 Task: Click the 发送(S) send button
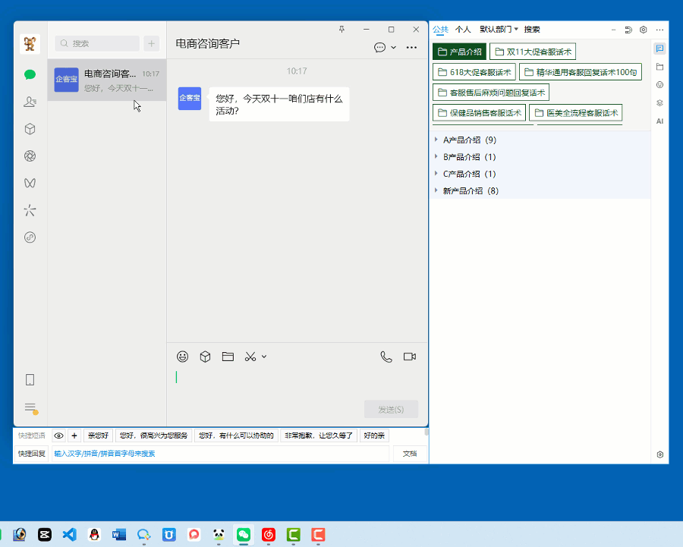pyautogui.click(x=391, y=409)
